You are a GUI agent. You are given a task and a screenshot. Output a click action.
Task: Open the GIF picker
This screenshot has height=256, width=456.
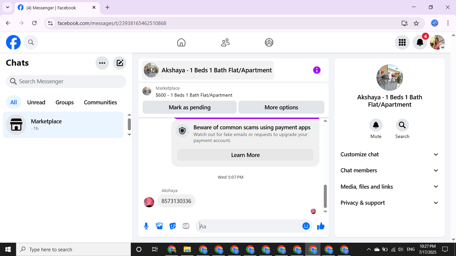(x=186, y=226)
